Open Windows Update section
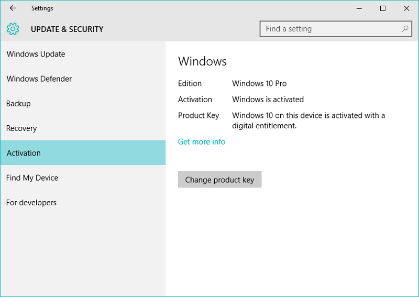 coord(83,54)
